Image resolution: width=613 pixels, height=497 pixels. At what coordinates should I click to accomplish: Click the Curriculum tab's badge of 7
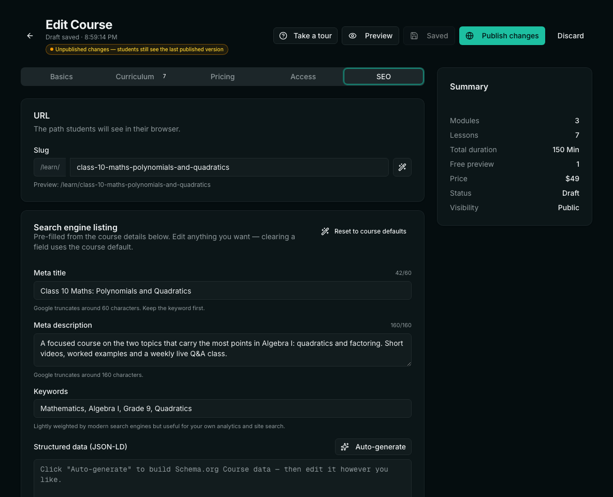[x=164, y=76]
